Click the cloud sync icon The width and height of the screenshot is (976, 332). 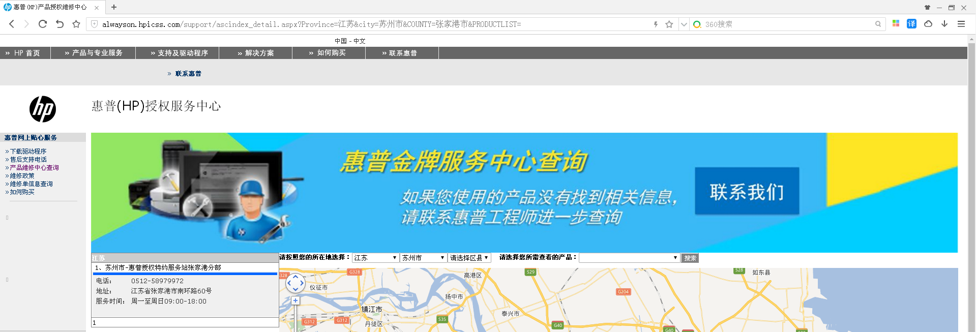928,24
